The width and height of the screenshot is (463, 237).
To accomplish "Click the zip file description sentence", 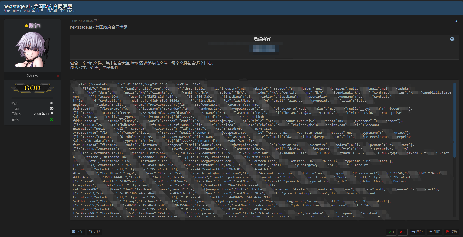I will pos(142,63).
